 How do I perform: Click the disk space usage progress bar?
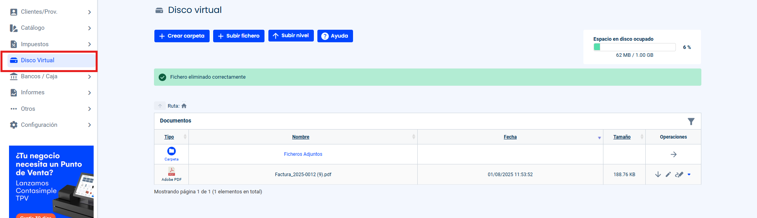pos(634,47)
